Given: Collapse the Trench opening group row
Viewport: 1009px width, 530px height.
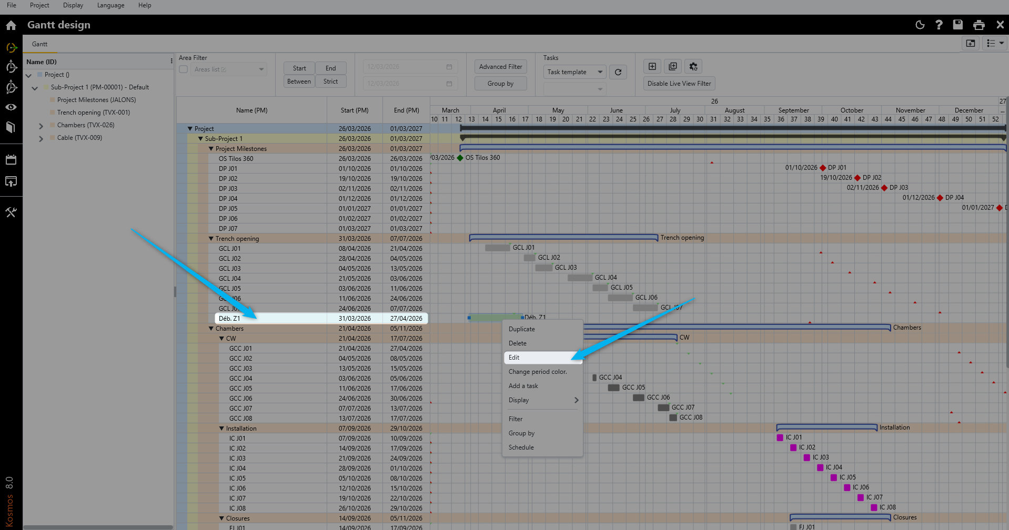Looking at the screenshot, I should [211, 238].
